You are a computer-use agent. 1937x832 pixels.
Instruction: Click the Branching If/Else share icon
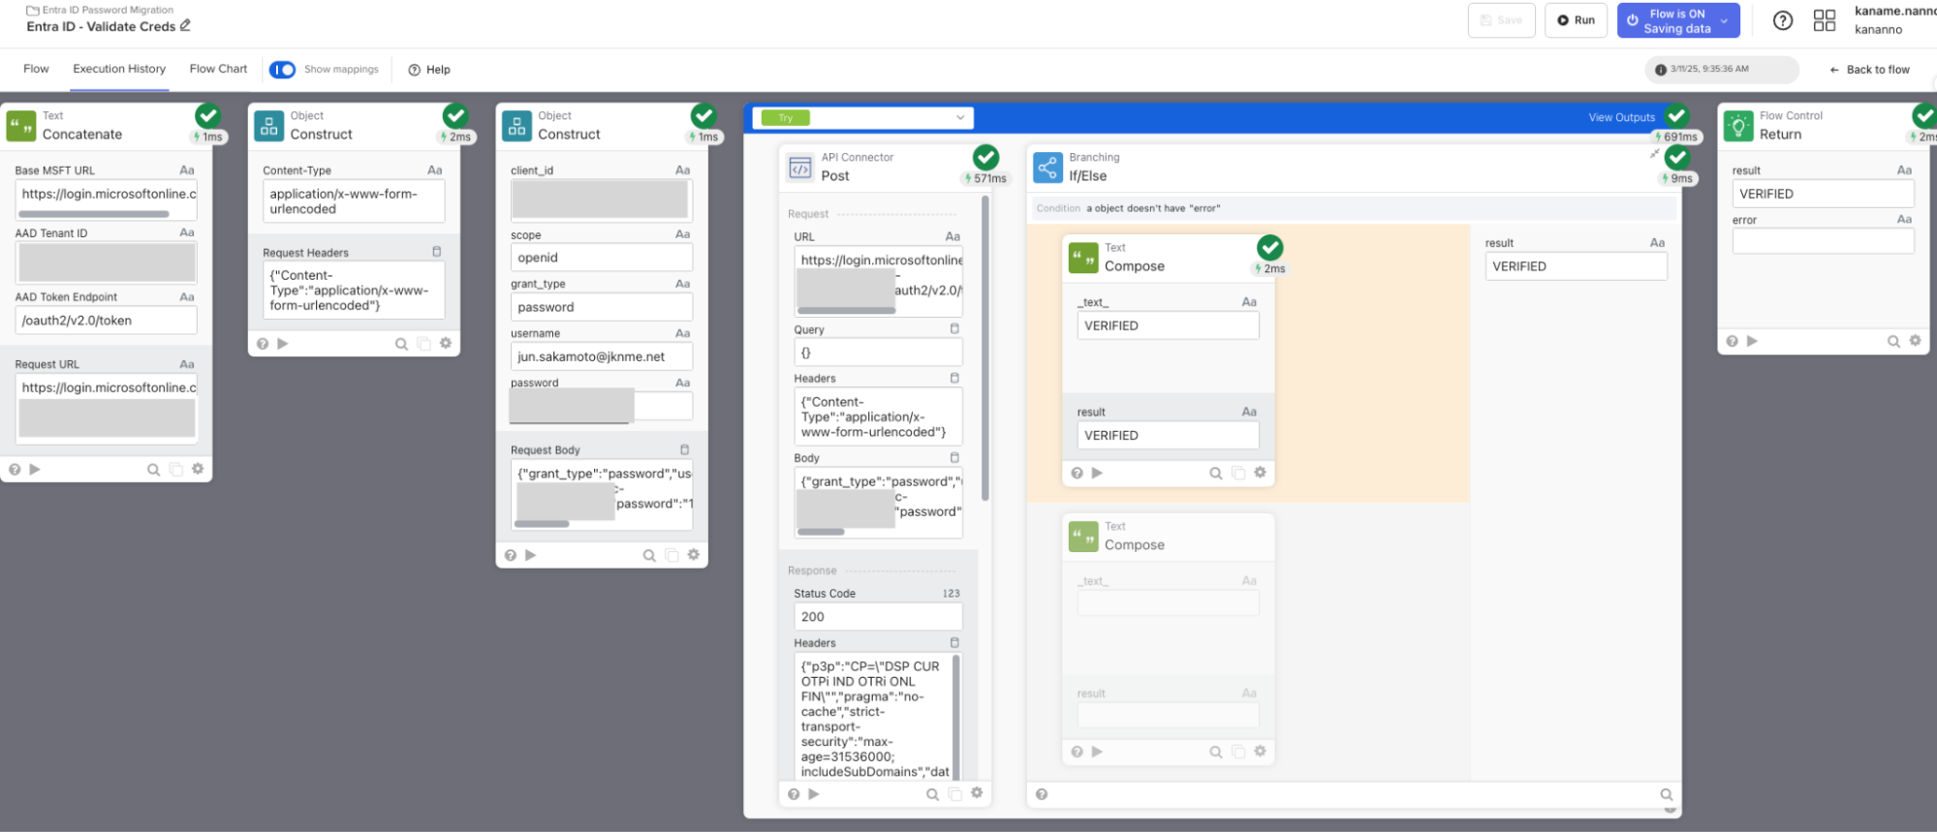click(x=1047, y=168)
